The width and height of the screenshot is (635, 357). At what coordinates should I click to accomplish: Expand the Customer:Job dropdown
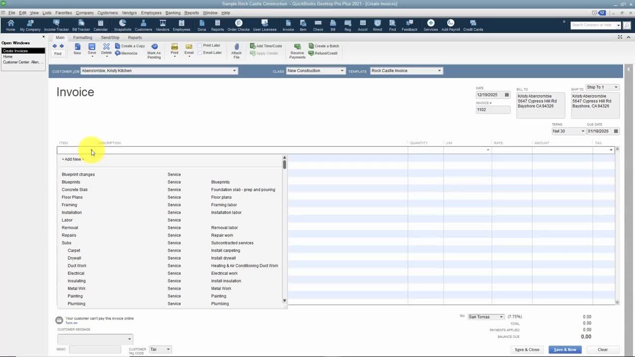[x=234, y=70]
